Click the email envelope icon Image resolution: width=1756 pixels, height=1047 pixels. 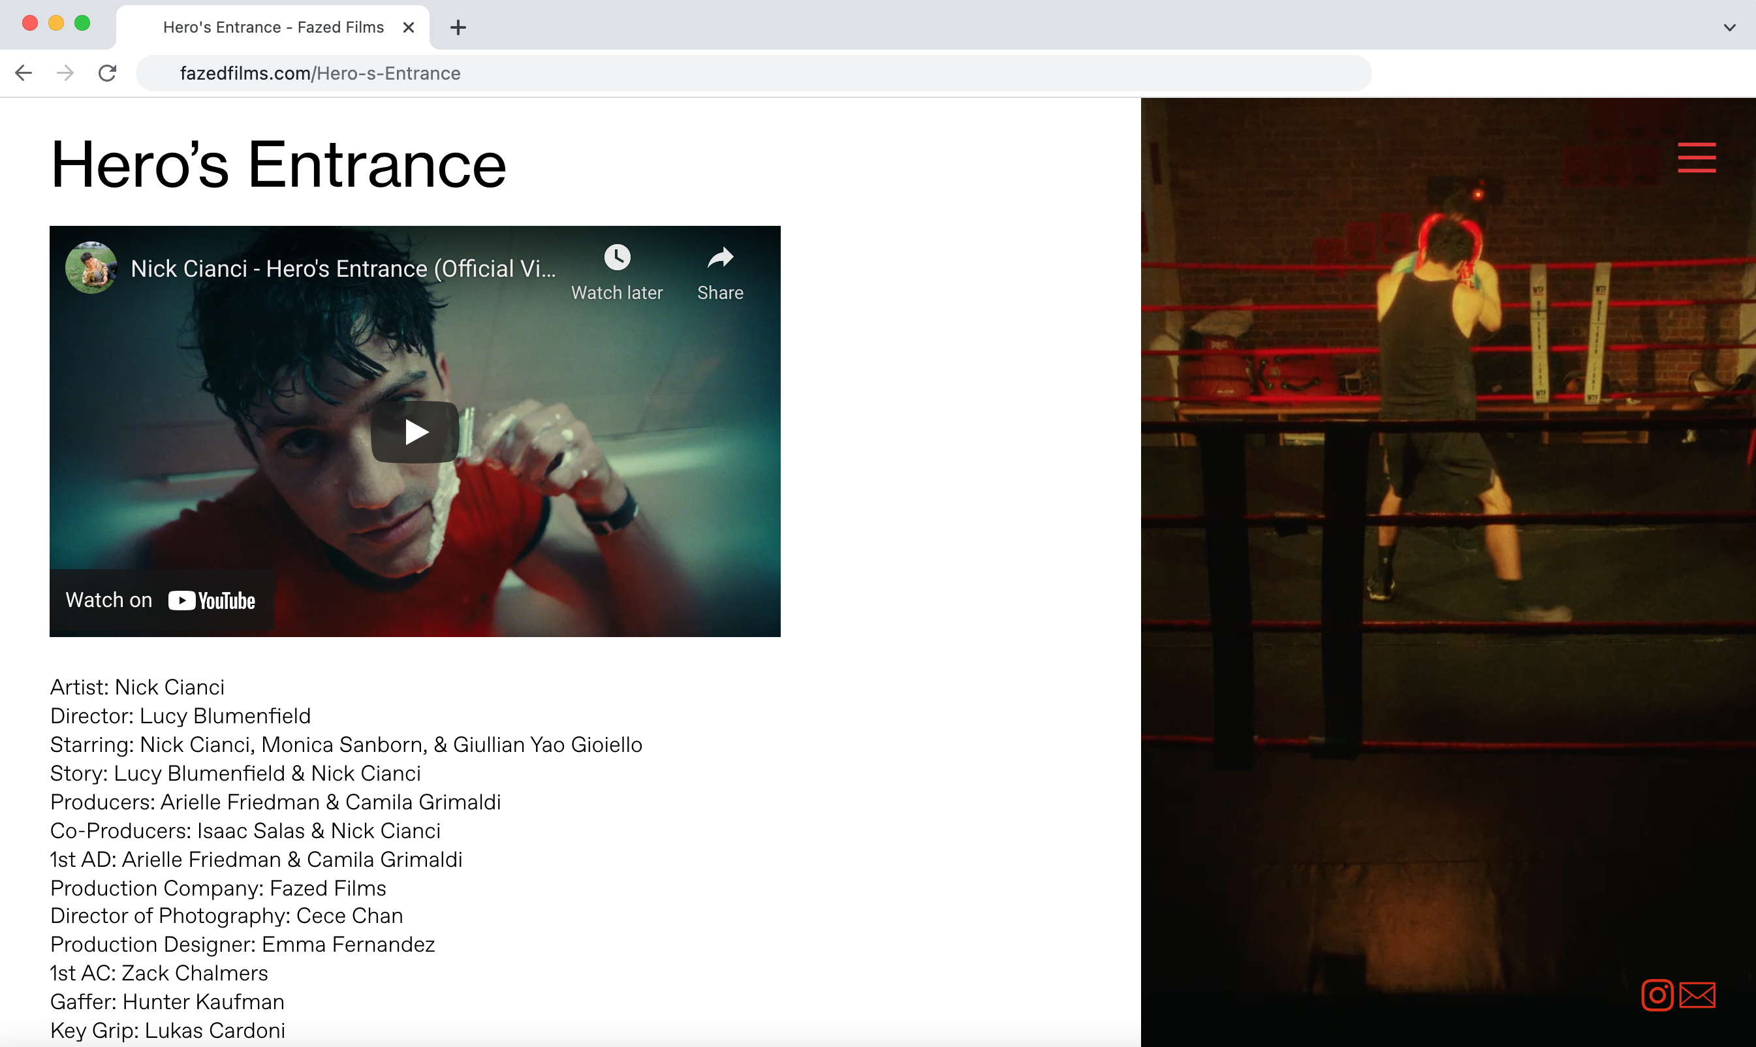coord(1697,995)
